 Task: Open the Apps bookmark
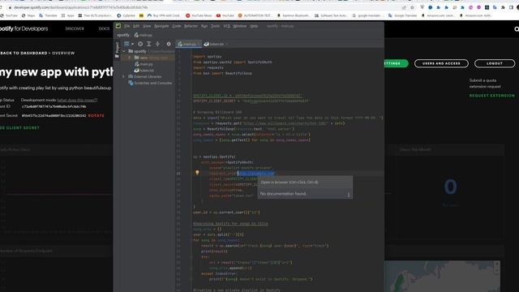[x=68, y=15]
